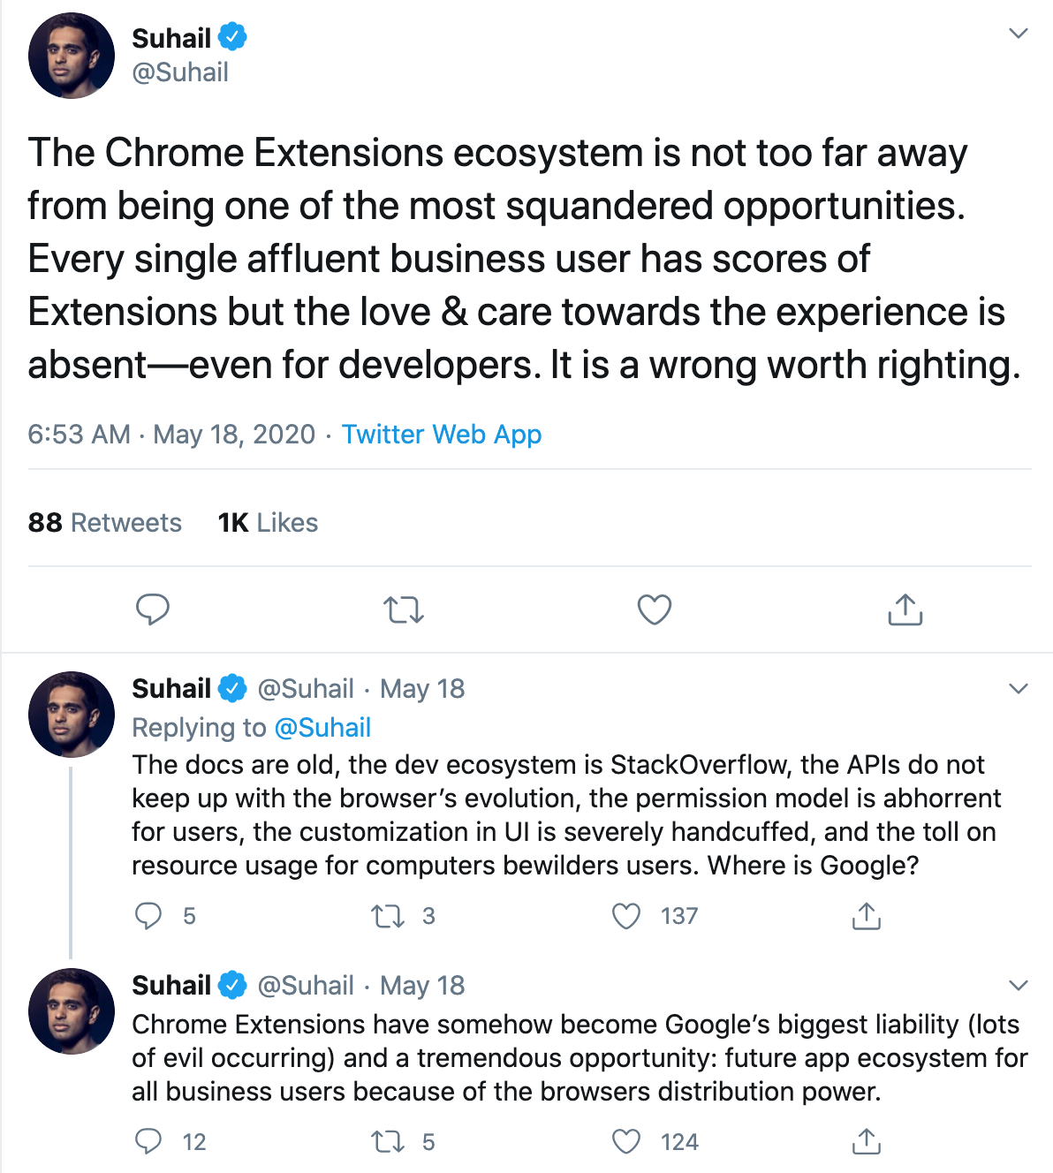Reply to the tweet with 12 replies

tap(148, 1142)
